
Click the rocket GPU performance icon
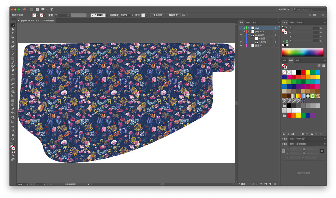click(x=51, y=9)
